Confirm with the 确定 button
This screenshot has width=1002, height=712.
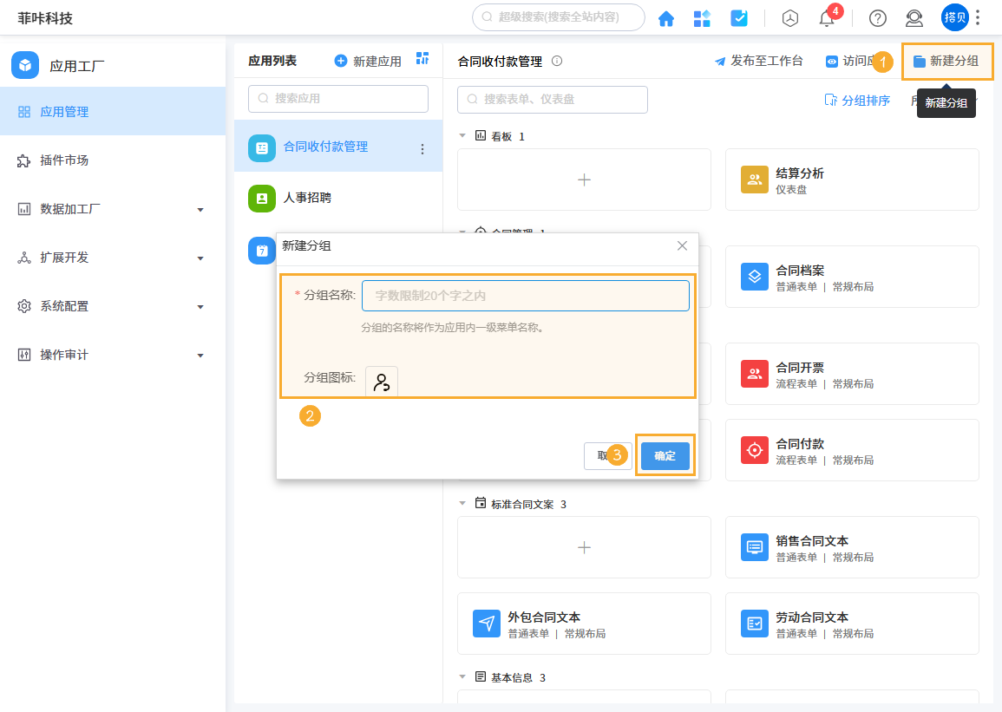pyautogui.click(x=665, y=454)
